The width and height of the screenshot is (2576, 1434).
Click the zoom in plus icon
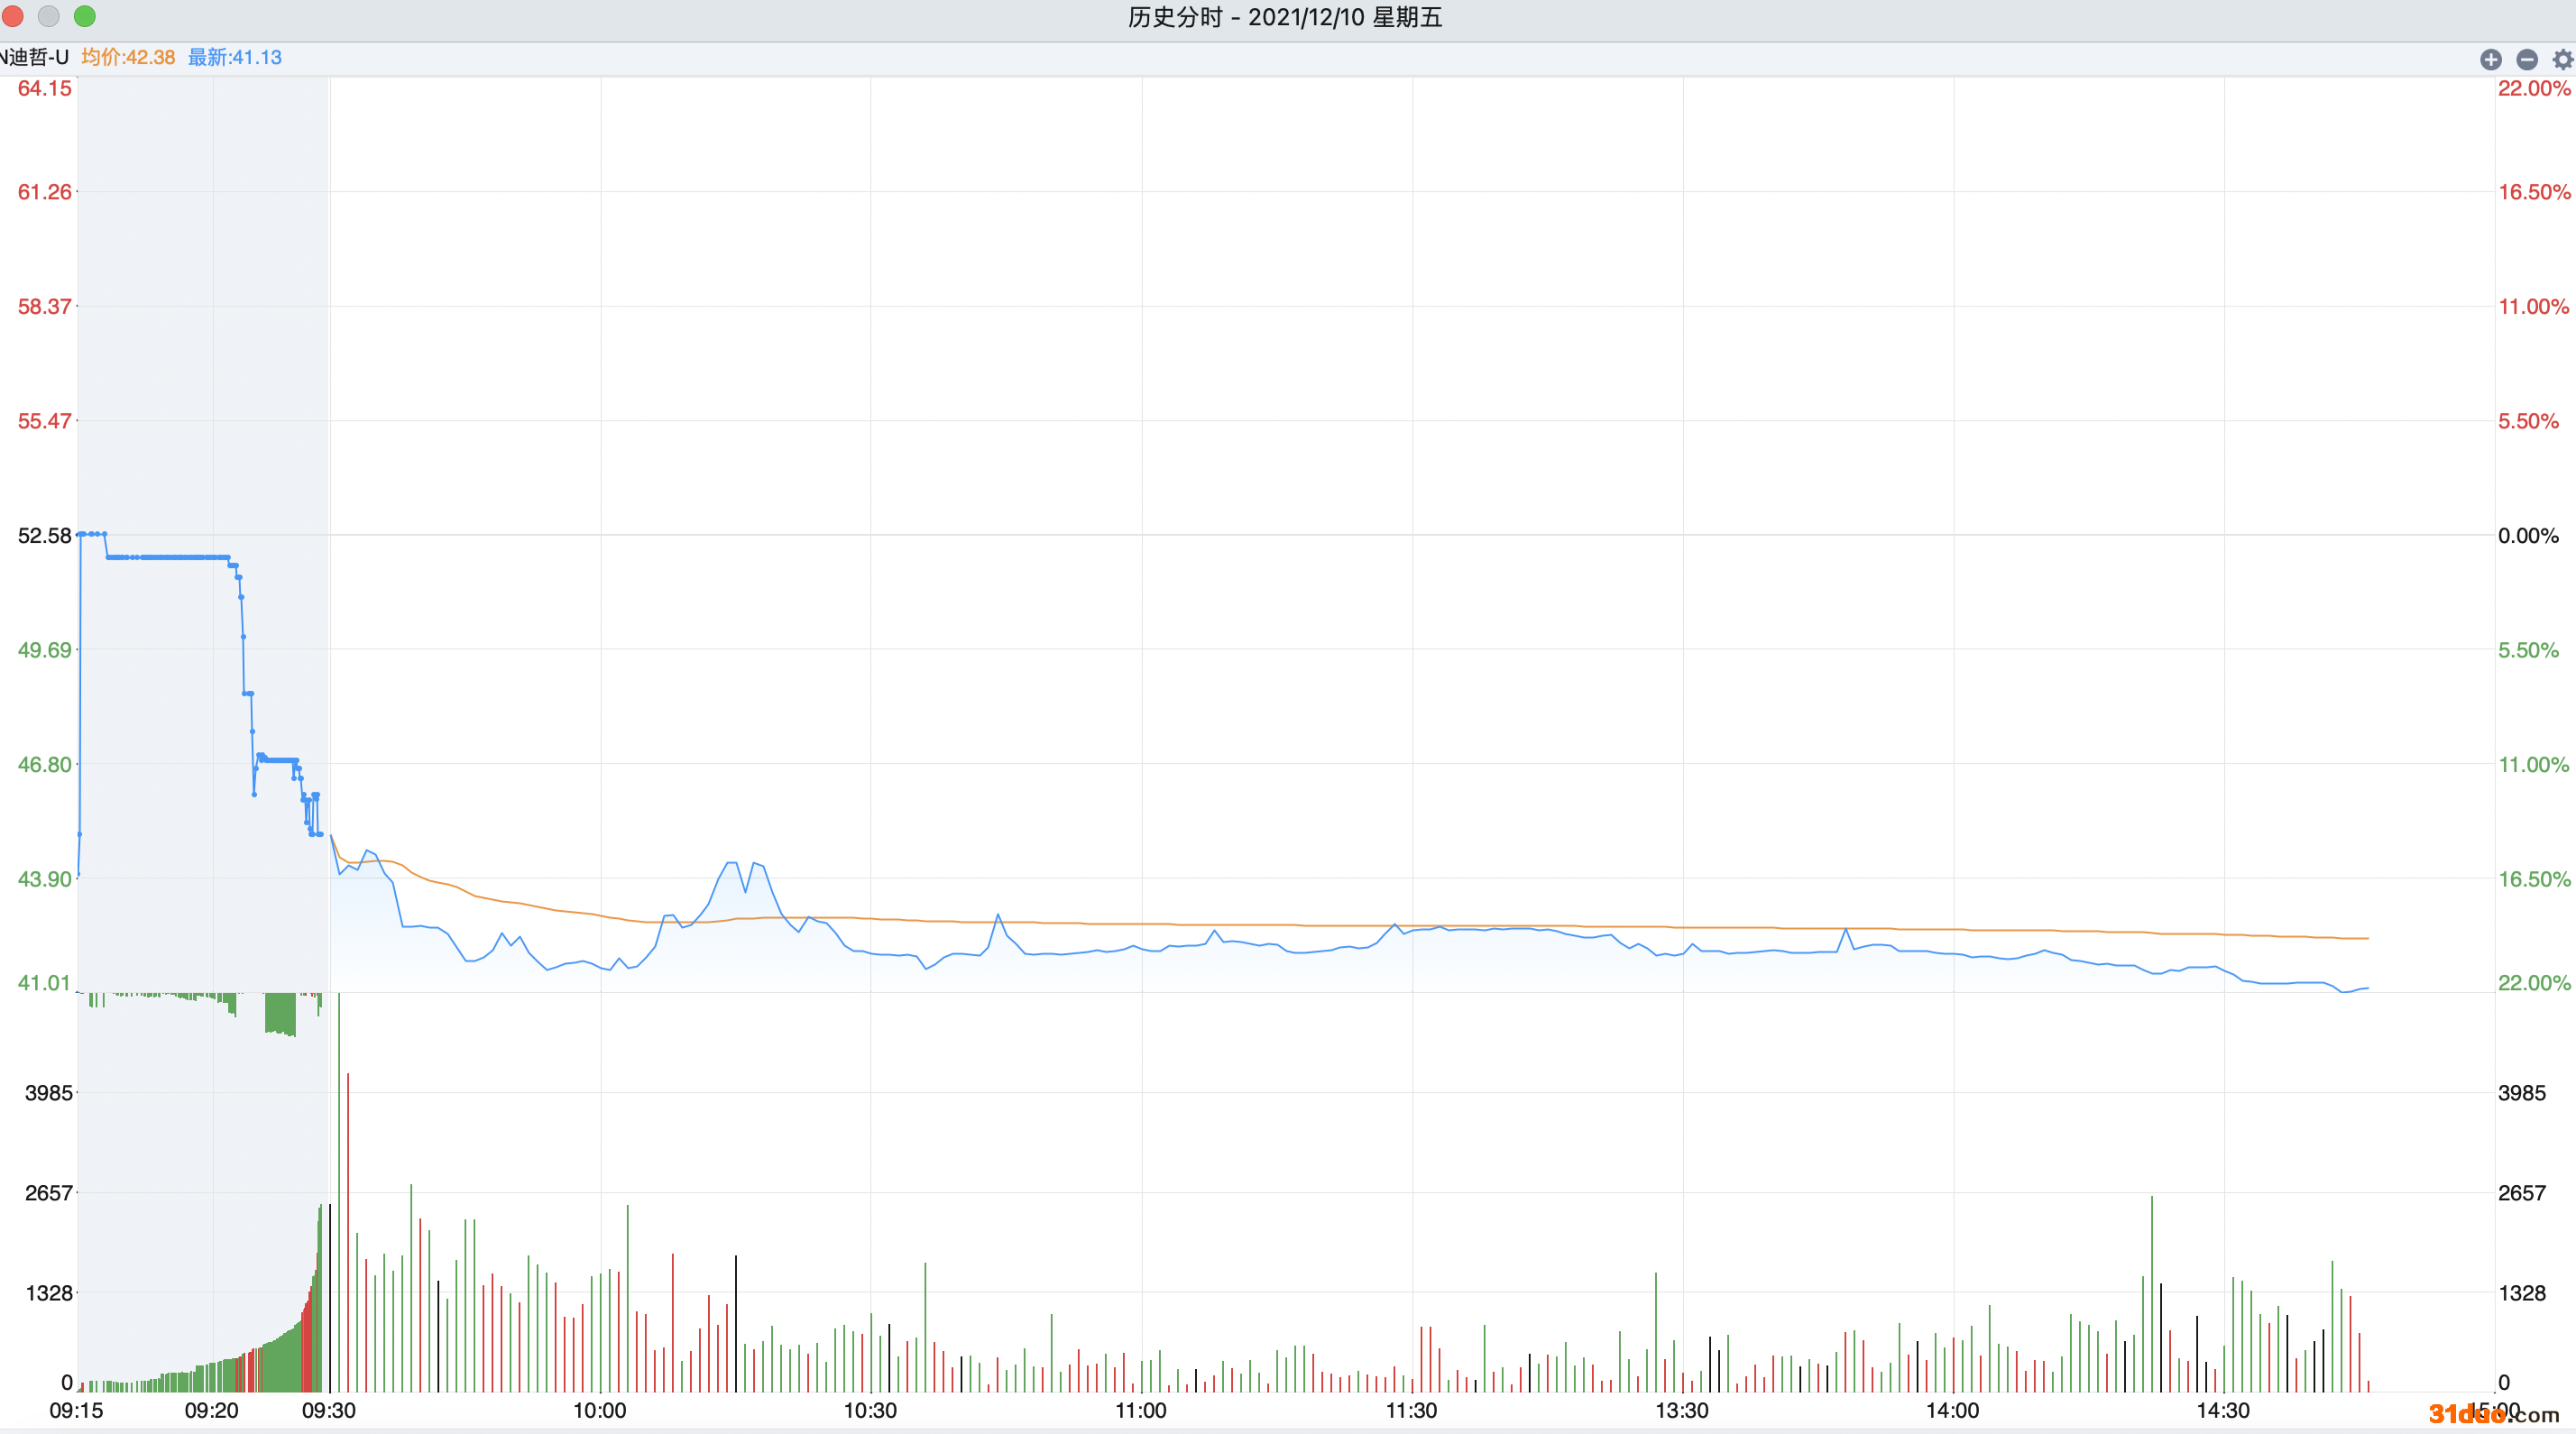[2490, 59]
